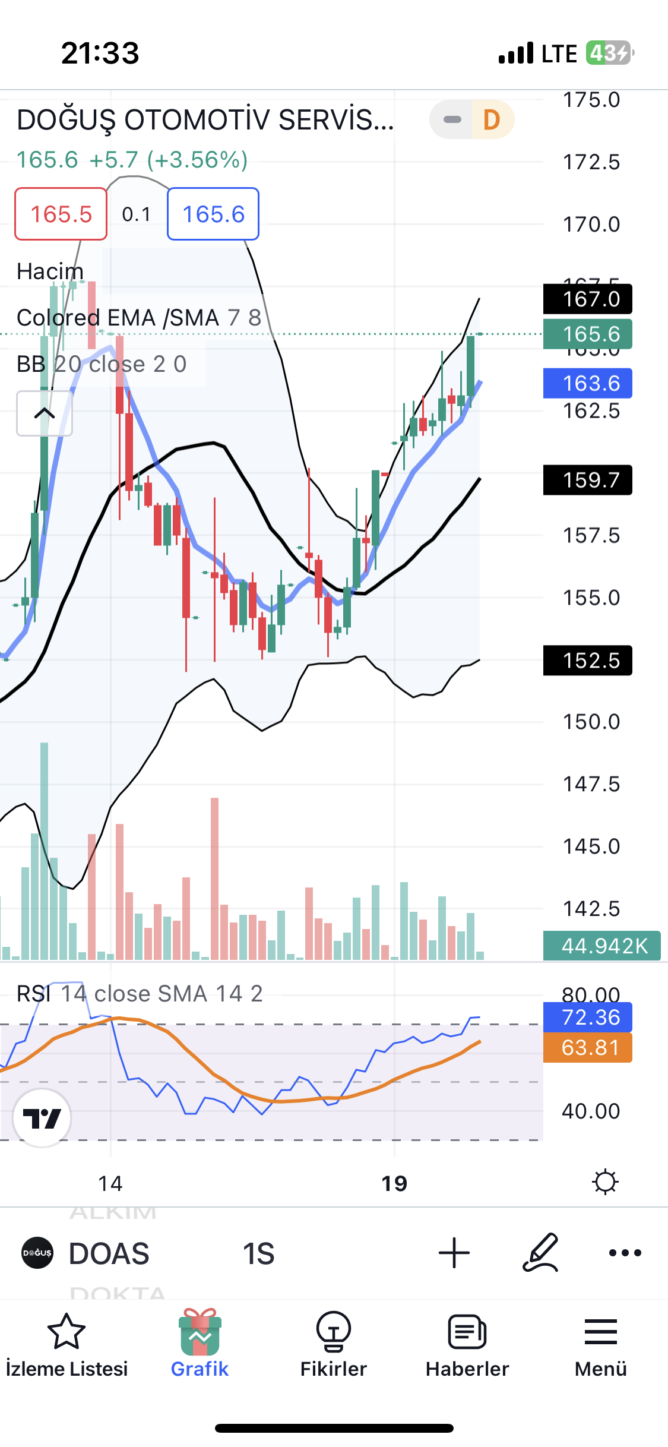
Task: Tap the D market status badge
Action: [x=492, y=119]
